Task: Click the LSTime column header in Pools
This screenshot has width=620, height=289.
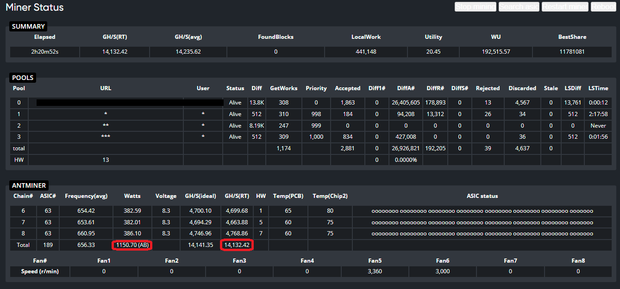Action: pyautogui.click(x=598, y=88)
